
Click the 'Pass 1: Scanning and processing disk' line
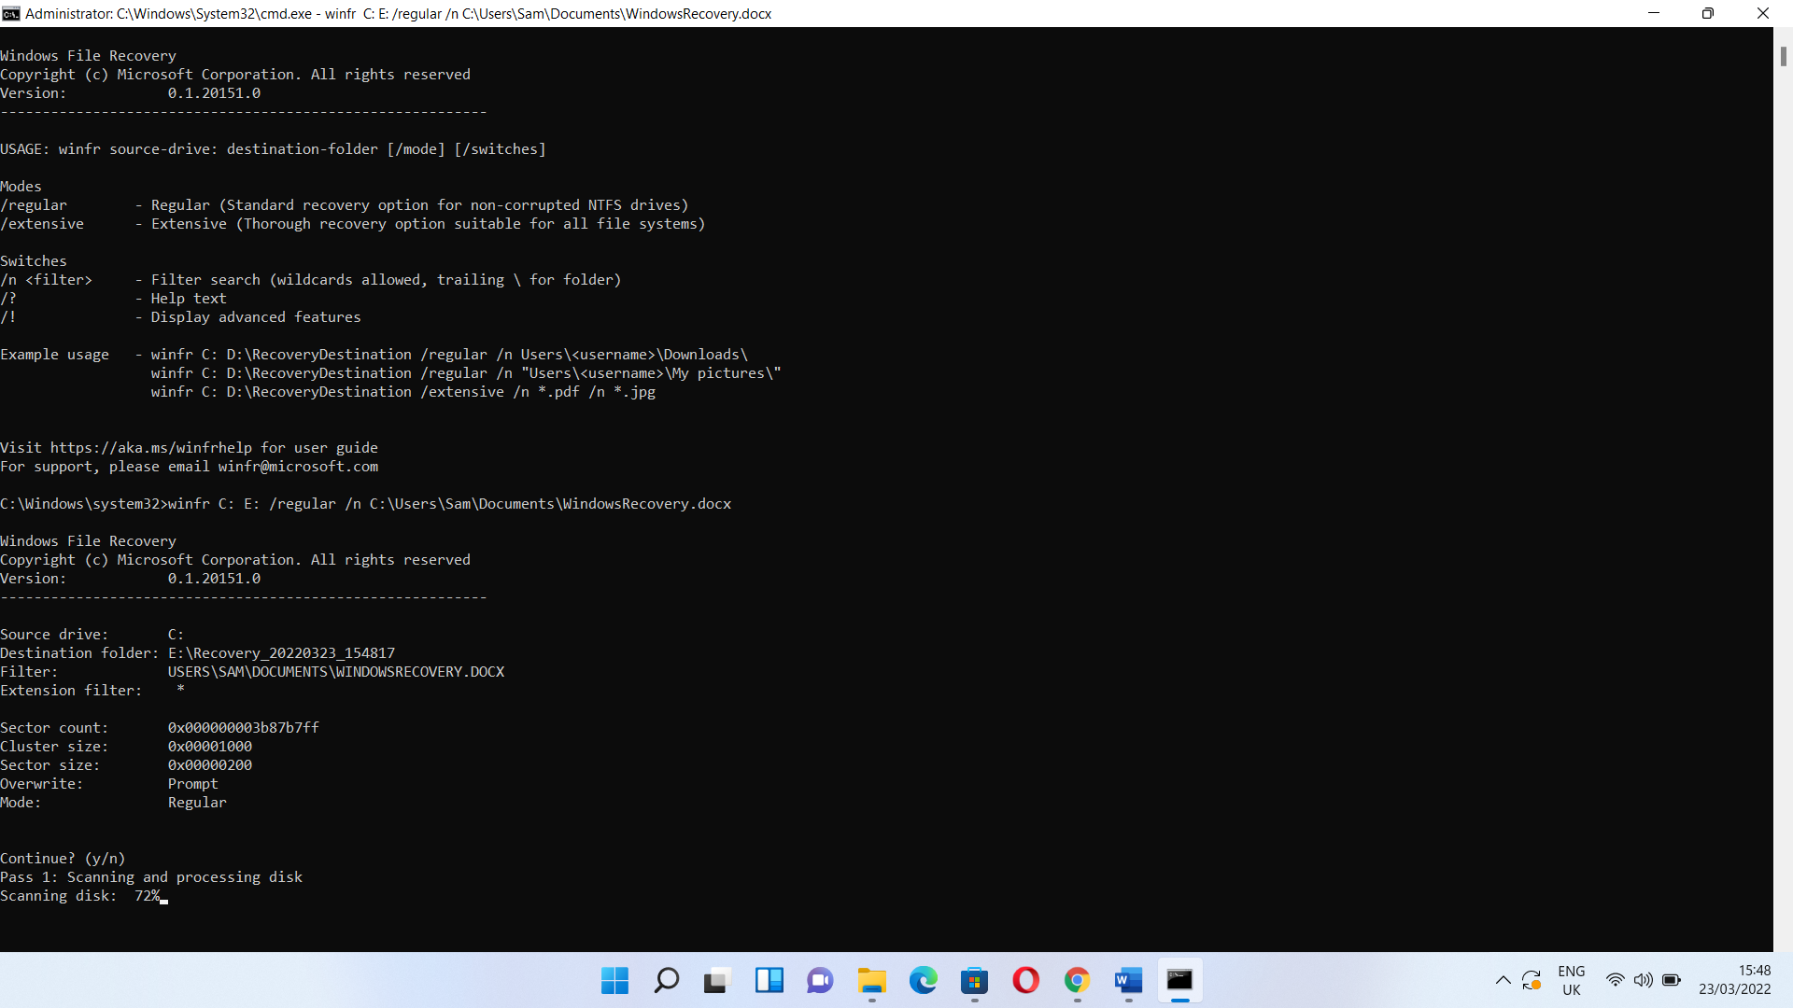[x=151, y=877]
